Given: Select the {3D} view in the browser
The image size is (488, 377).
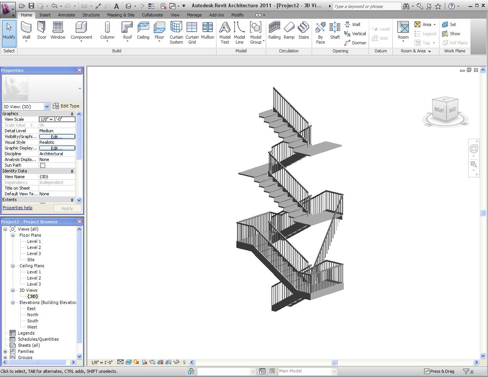Looking at the screenshot, I should (x=33, y=296).
